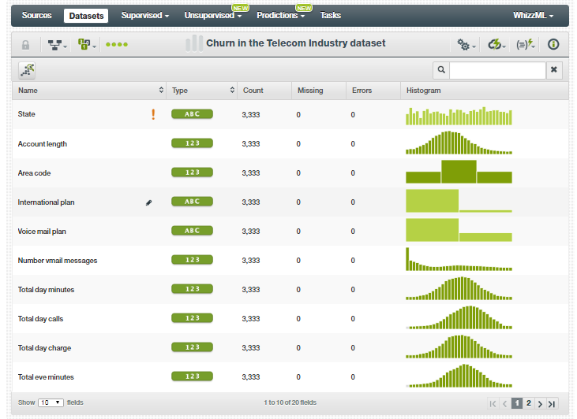
Task: Open the configure options gear dropdown
Action: point(466,45)
